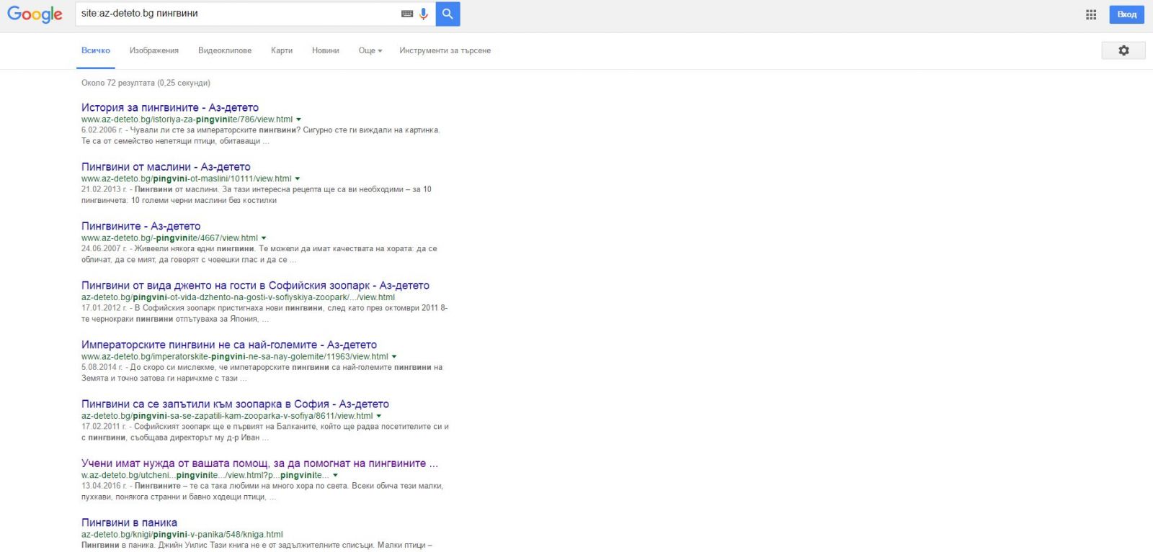This screenshot has width=1153, height=552.
Task: Expand arrow next to utcheni pingvinite URL
Action: point(335,475)
